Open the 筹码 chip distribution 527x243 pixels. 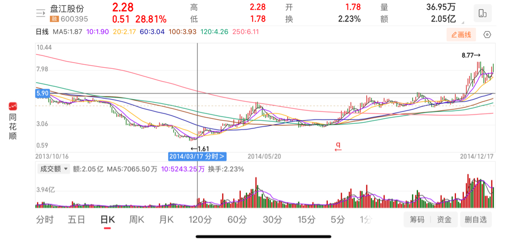tap(417, 220)
